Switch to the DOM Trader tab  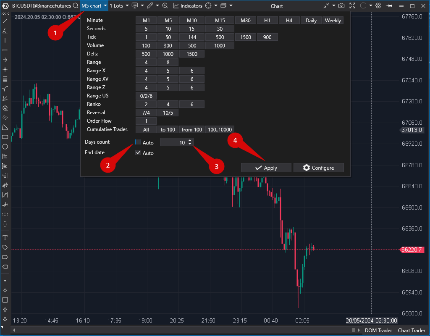(x=378, y=331)
